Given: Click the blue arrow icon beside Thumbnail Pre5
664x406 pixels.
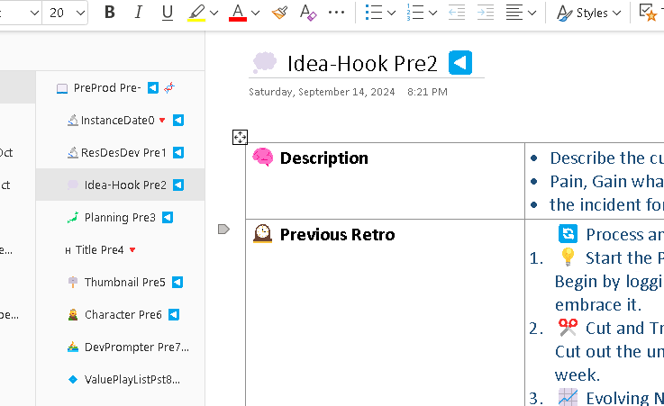Looking at the screenshot, I should (177, 282).
